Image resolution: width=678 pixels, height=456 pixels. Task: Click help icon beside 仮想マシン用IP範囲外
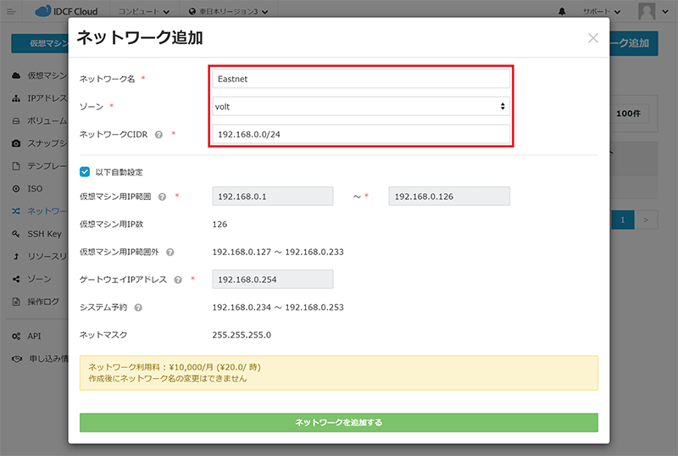coord(170,253)
